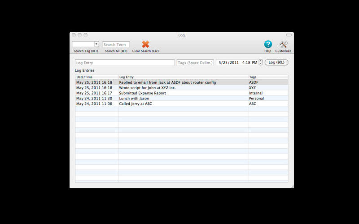Viewport: 359px width, 224px height.
Task: Select row 'Replied to email from Jack at ASDF'
Action: point(182,82)
